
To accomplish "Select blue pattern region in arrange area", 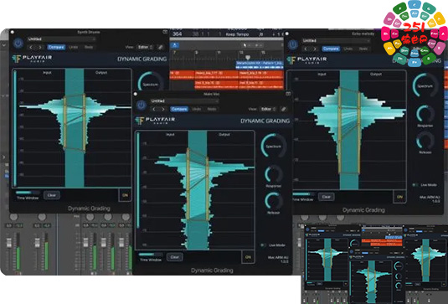I will tap(260, 64).
